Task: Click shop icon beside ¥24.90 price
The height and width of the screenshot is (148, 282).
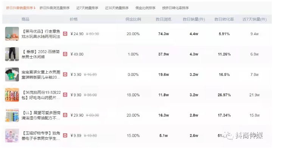Action: coord(65,34)
